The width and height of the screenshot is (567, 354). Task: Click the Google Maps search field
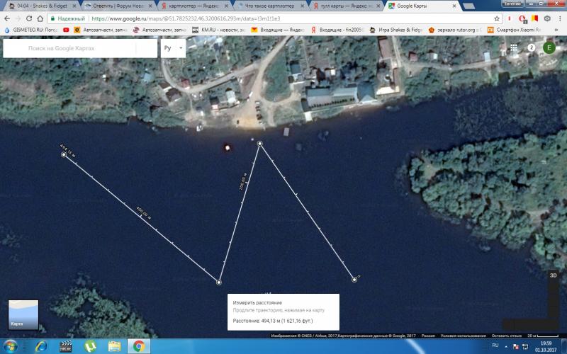pos(78,48)
